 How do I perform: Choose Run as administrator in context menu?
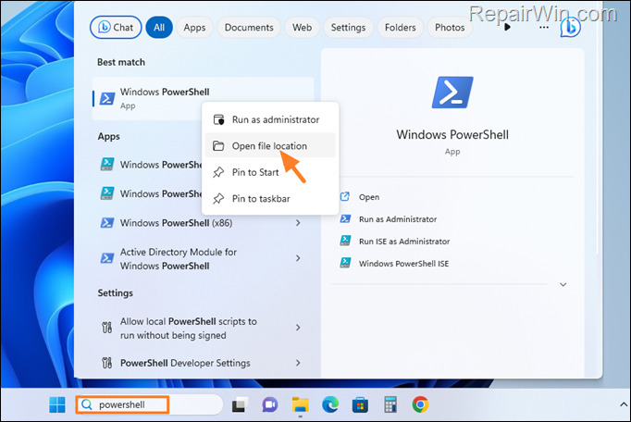(x=270, y=119)
